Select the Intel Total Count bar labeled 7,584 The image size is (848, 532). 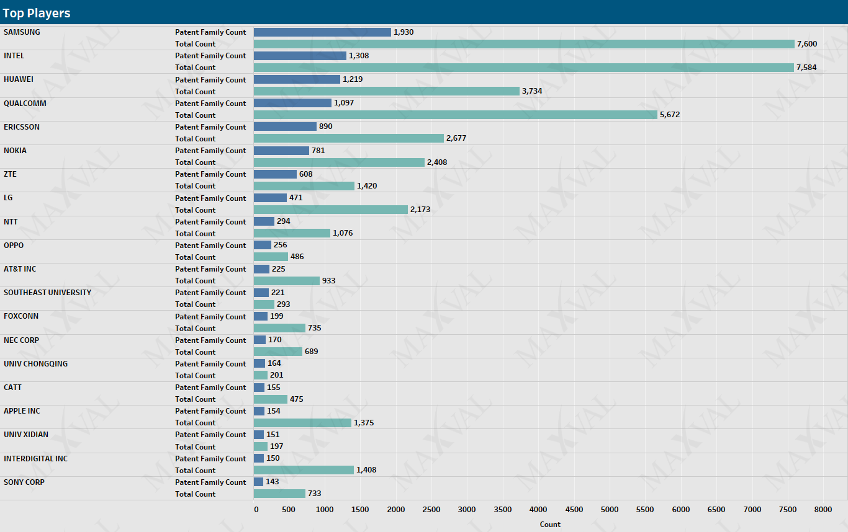pos(523,68)
